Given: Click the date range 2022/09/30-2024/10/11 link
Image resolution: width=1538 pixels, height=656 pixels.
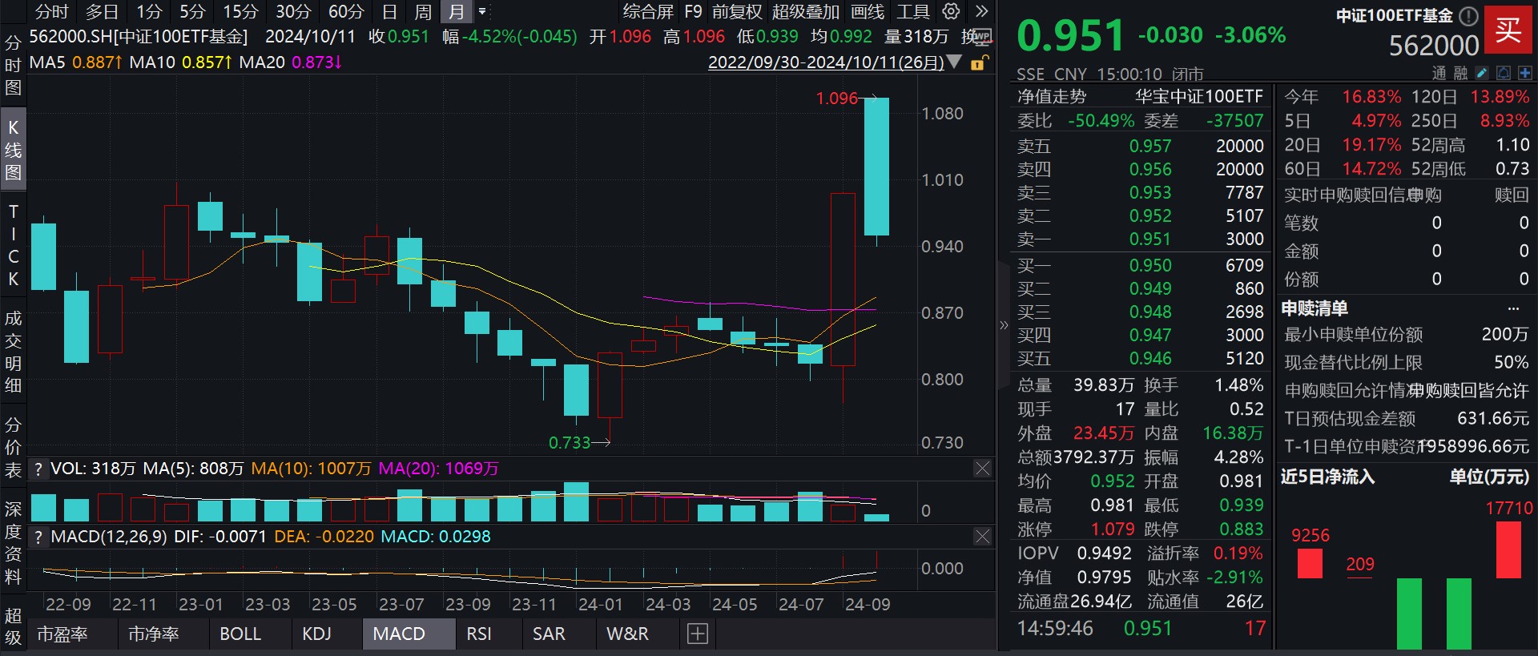Looking at the screenshot, I should [x=826, y=62].
